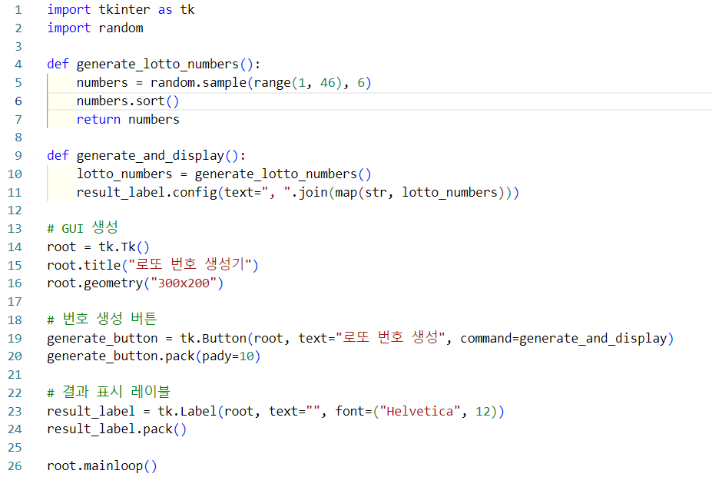
Task: Click the generate_button.pack(pady=10) line
Action: pos(154,356)
